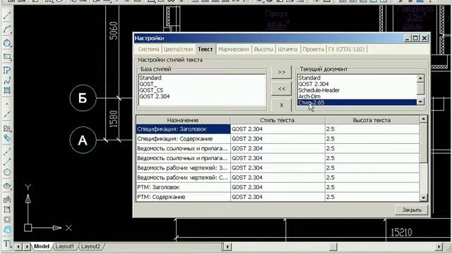Screen dimensions: 452x254
Task: Open the Штампа tab
Action: point(287,49)
